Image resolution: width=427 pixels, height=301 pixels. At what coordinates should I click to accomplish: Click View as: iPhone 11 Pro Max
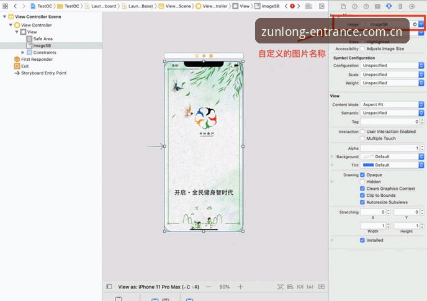(159, 287)
